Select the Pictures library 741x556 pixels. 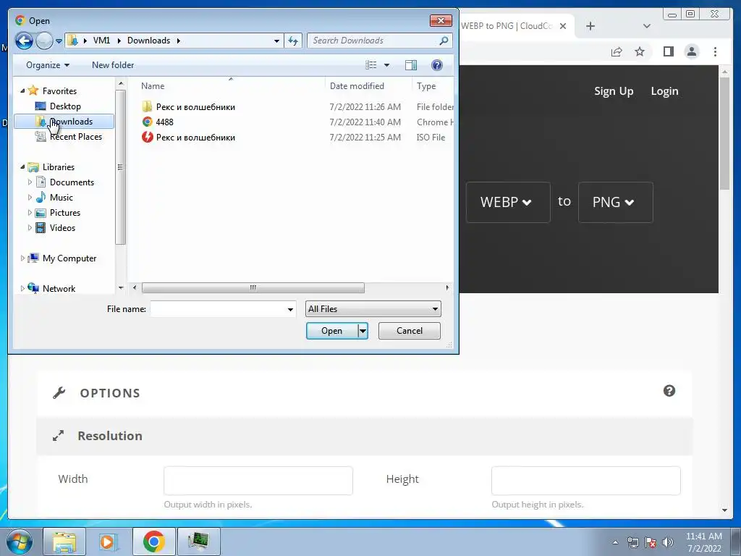coord(65,213)
